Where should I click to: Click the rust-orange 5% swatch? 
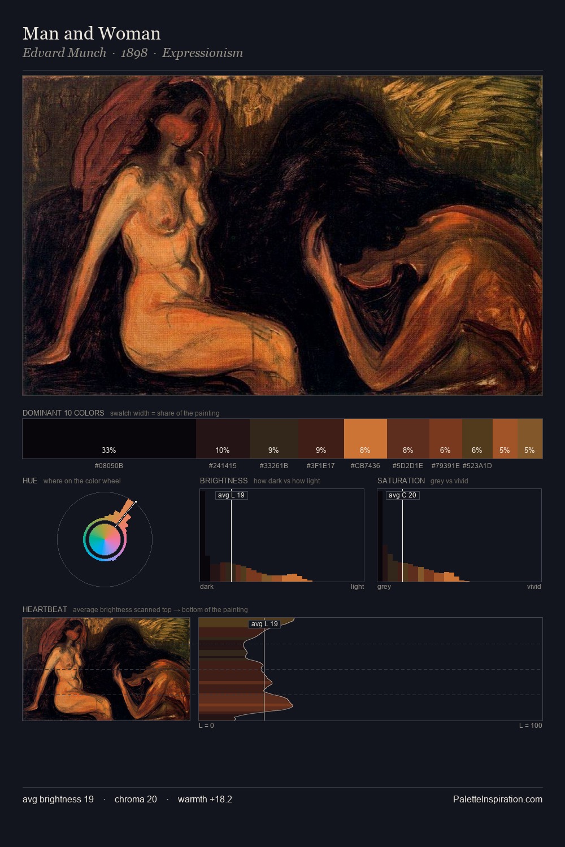505,439
